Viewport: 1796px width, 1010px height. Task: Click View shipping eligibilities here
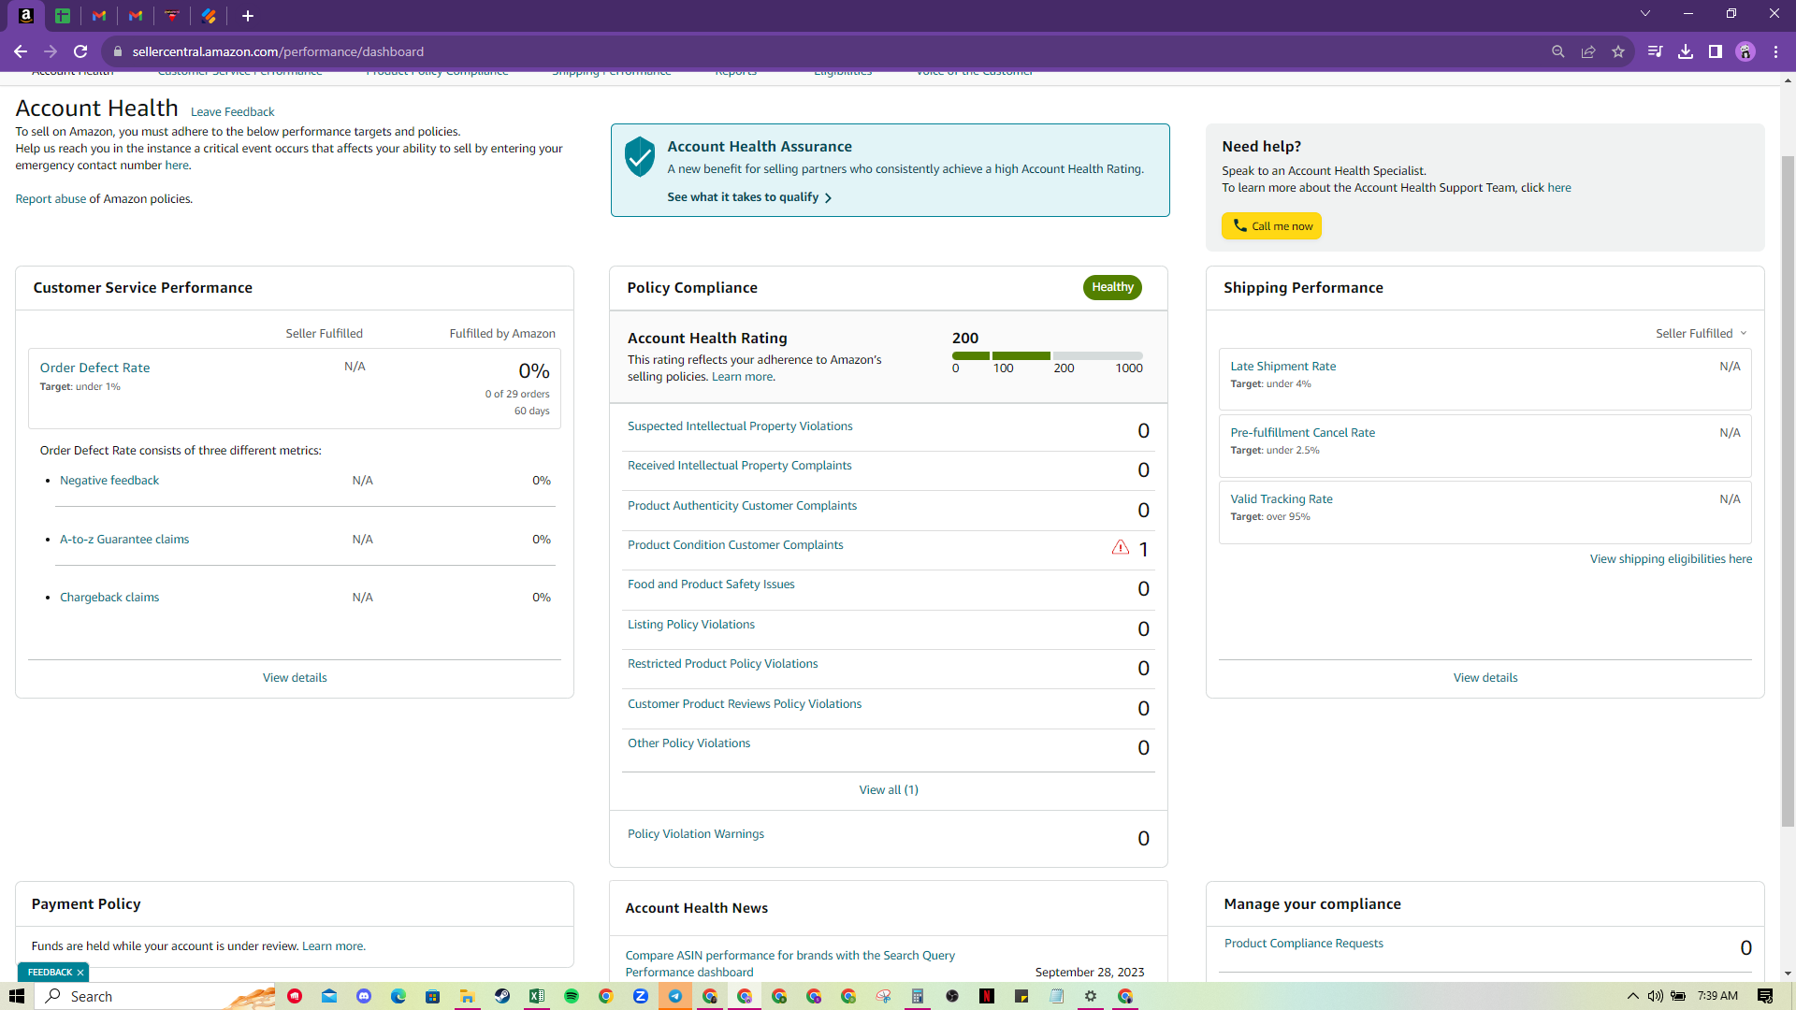[1671, 559]
